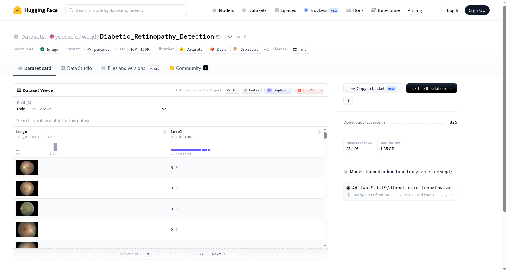The width and height of the screenshot is (507, 272).
Task: Open the Aditya-Sai-19 diabetic-retinopathy model card
Action: click(400, 191)
